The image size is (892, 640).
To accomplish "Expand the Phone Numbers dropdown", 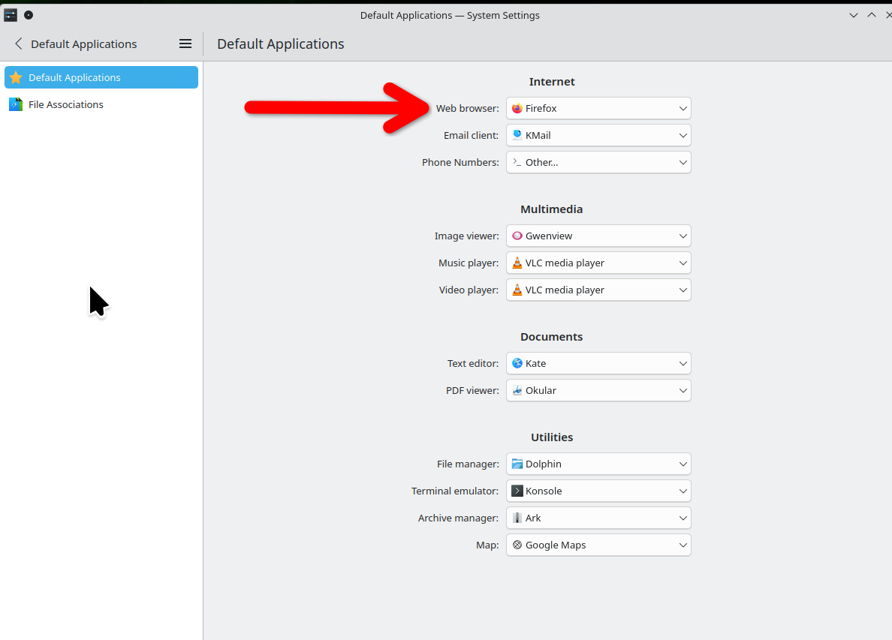I will pyautogui.click(x=598, y=163).
